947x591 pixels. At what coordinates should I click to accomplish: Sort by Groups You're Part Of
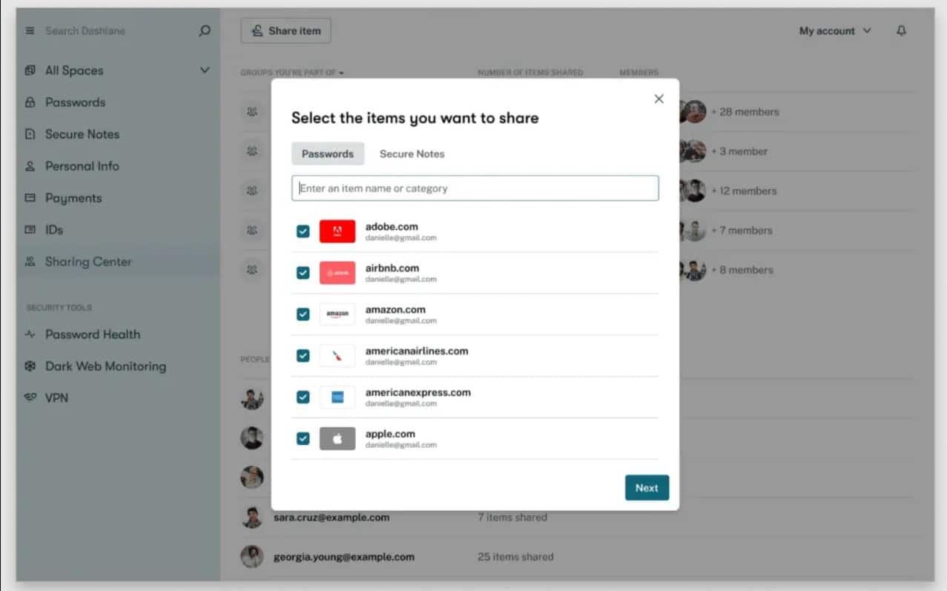(x=290, y=72)
